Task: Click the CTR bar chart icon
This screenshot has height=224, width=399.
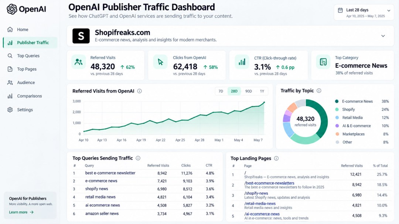Action: [x=242, y=62]
